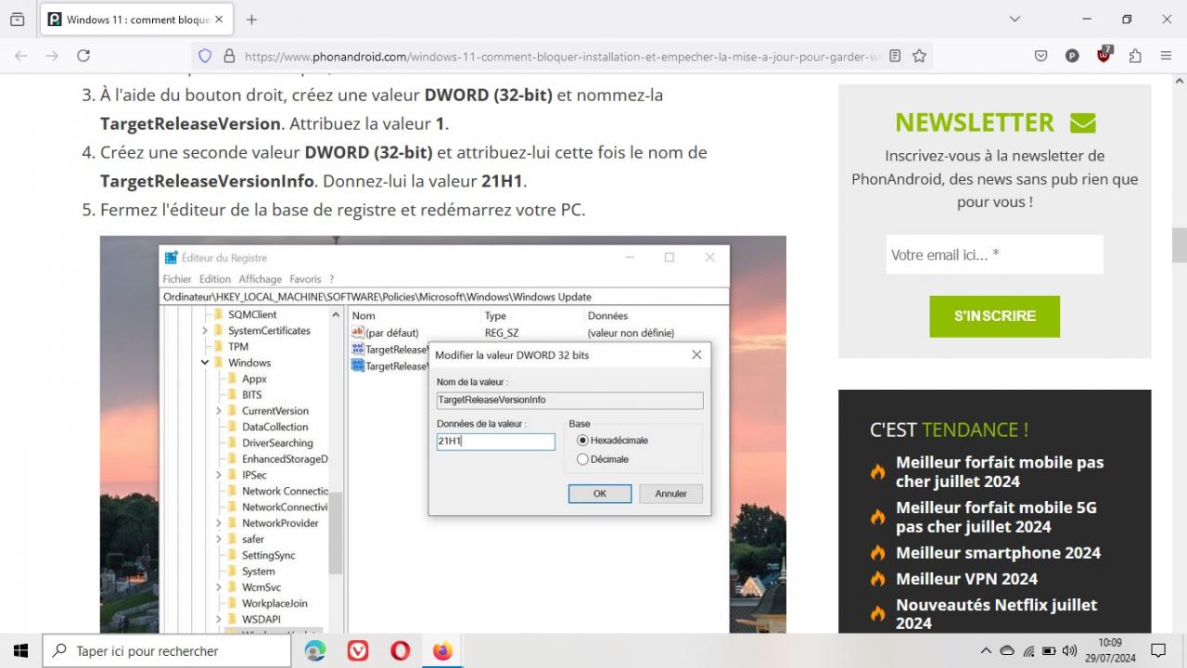Bookmark this page with the star
Viewport: 1187px width, 668px height.
point(919,56)
